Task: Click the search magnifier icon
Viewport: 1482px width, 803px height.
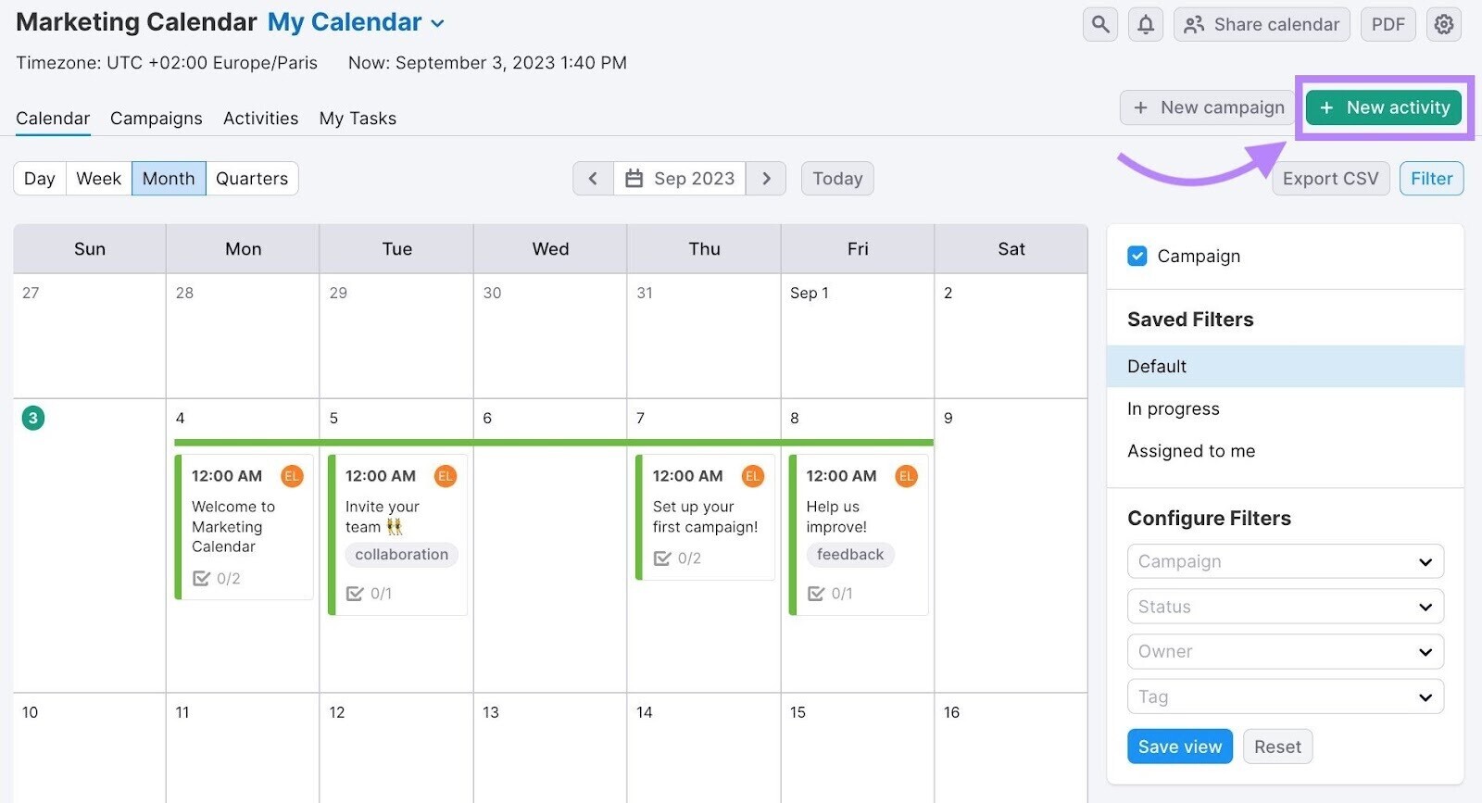Action: 1100,25
